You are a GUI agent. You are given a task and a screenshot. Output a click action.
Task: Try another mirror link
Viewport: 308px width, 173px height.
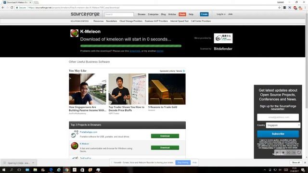click(160, 51)
